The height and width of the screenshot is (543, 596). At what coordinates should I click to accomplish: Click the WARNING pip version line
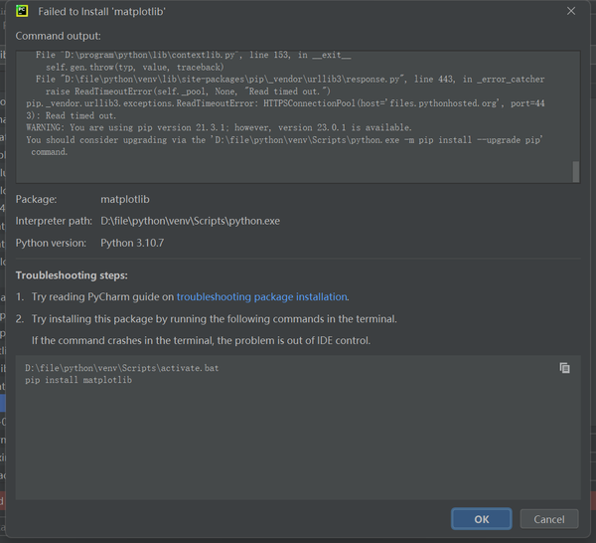[219, 127]
